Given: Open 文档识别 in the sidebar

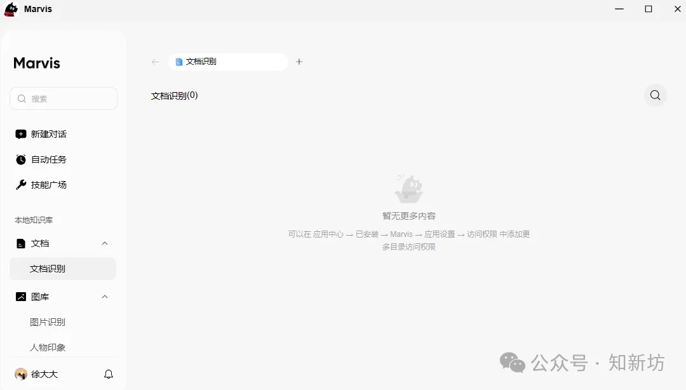Looking at the screenshot, I should click(63, 269).
